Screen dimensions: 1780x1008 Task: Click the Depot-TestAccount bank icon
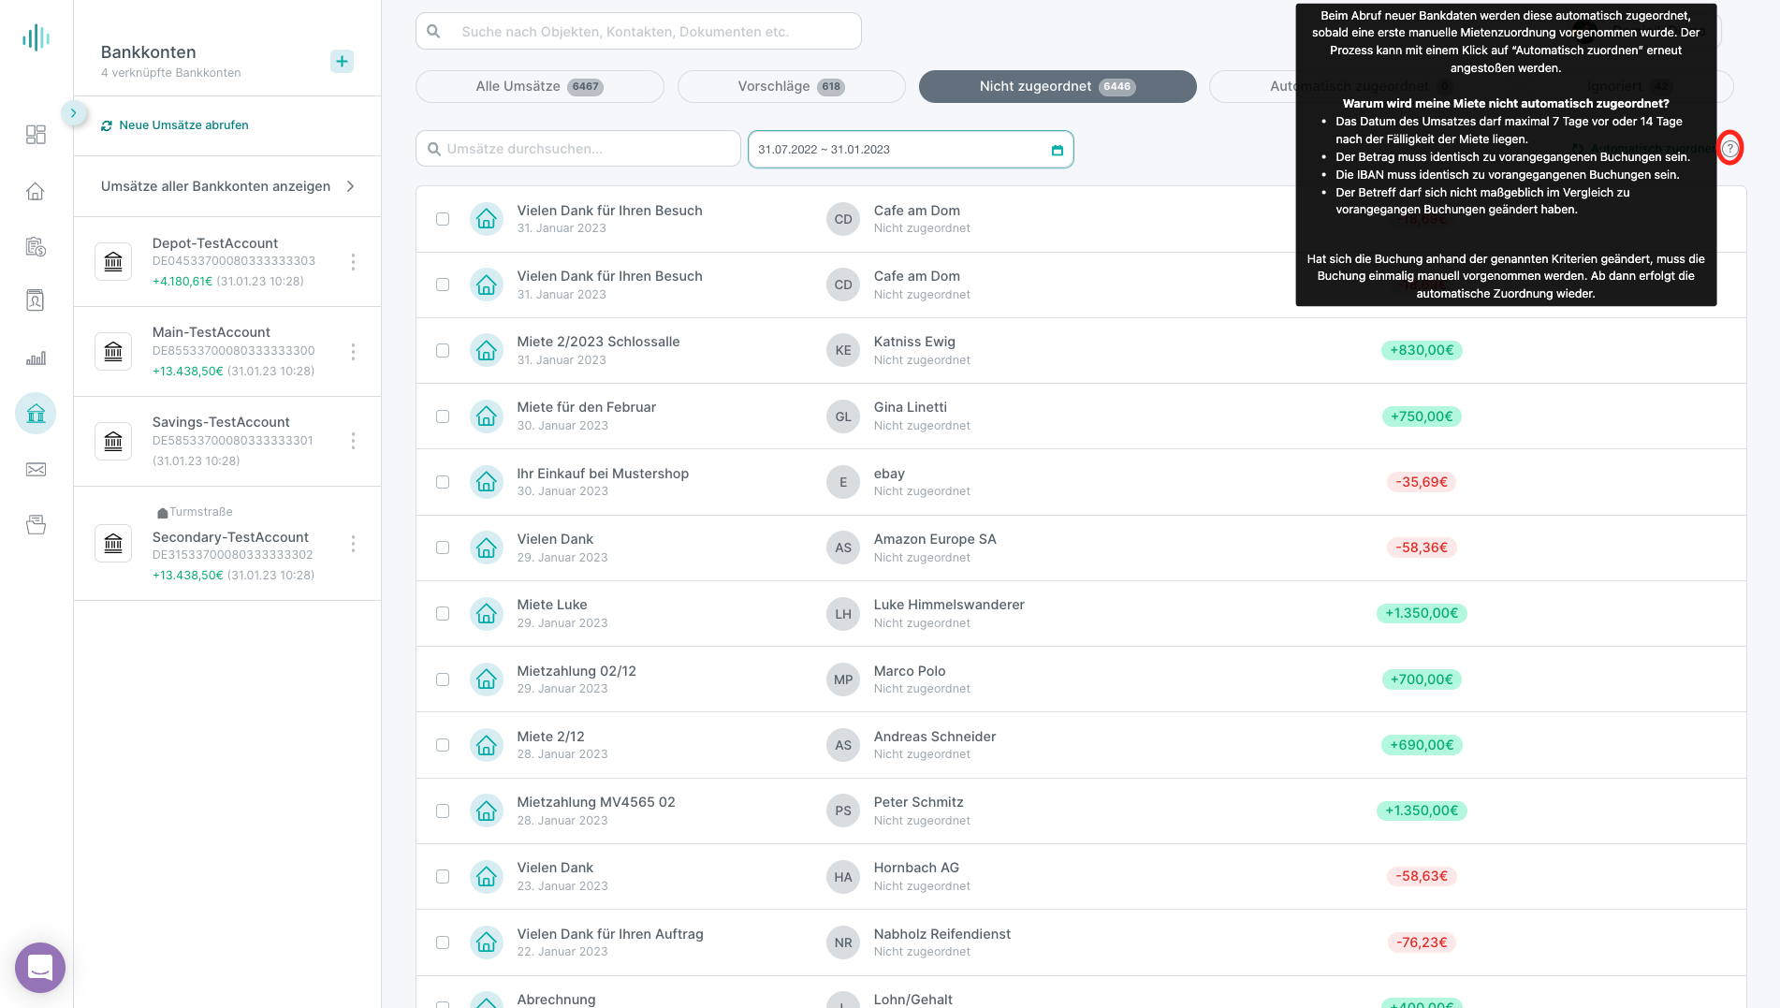(x=113, y=262)
